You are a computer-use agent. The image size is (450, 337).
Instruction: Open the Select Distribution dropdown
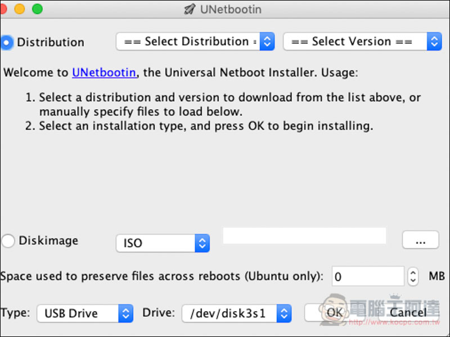coord(195,41)
